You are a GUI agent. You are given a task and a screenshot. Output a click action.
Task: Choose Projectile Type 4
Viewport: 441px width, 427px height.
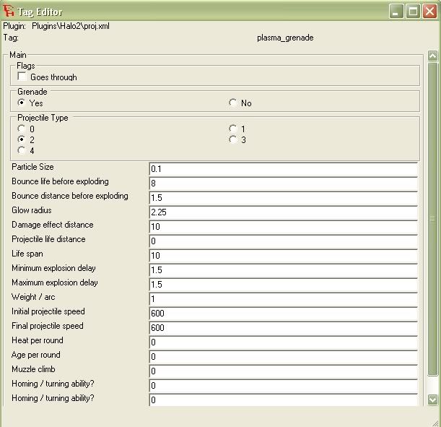(22, 150)
